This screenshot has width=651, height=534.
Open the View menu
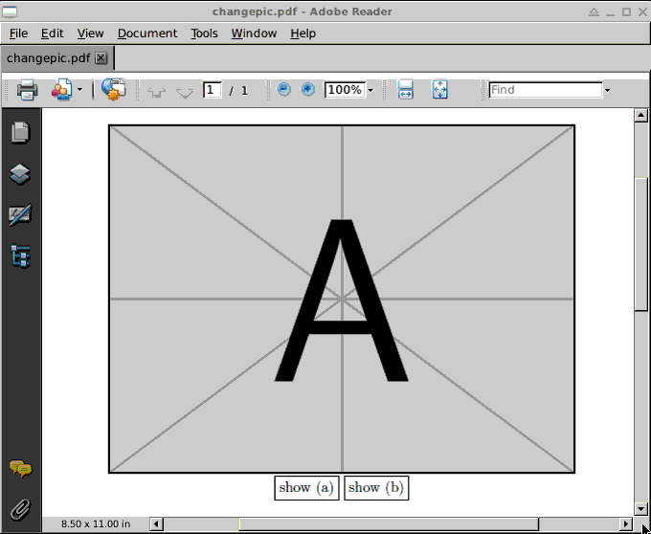point(90,33)
